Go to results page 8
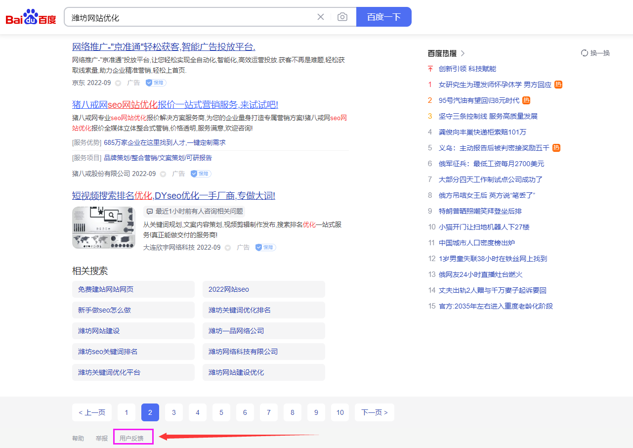Image resolution: width=633 pixels, height=448 pixels. [293, 412]
